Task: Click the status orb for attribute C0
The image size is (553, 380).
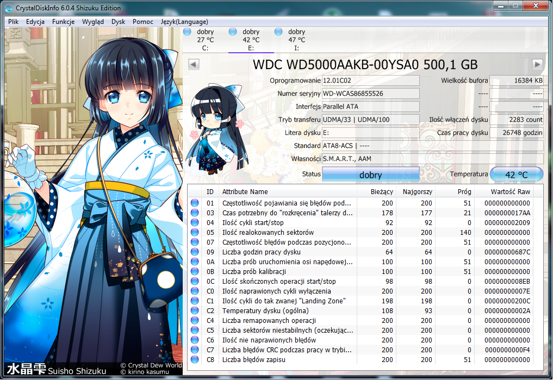Action: (x=195, y=291)
